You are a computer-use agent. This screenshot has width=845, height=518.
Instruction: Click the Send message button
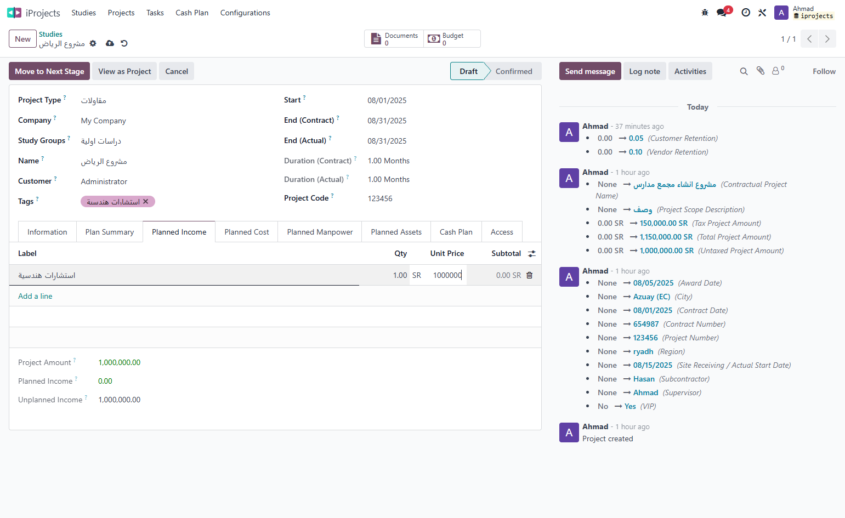point(590,71)
